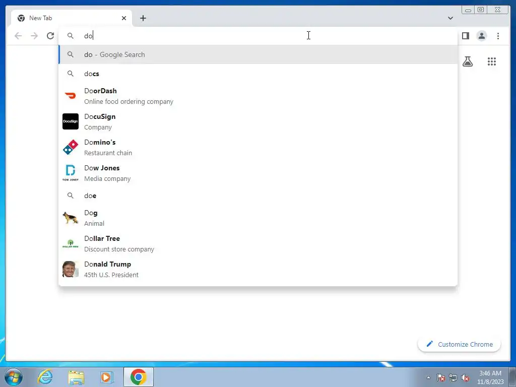The height and width of the screenshot is (387, 516).
Task: Click the browser Forward arrow
Action: point(34,36)
